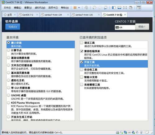Select KDE Plasma Workspaces radio button

pos(8,103)
